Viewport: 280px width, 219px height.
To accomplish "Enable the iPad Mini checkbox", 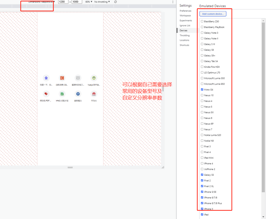I will click(202, 158).
